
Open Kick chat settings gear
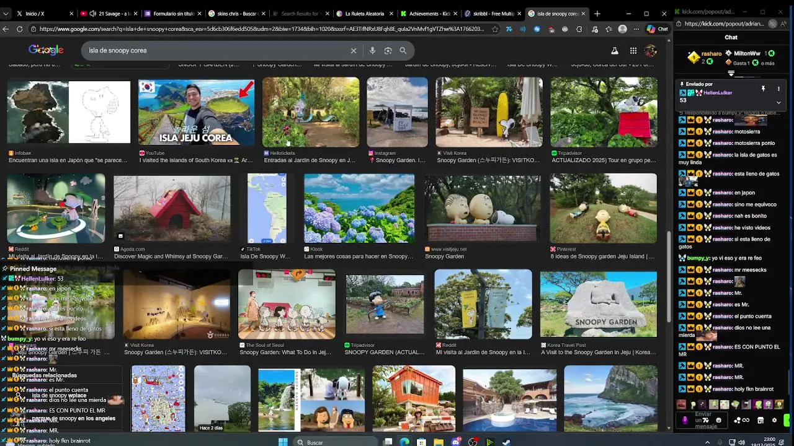coord(774,420)
